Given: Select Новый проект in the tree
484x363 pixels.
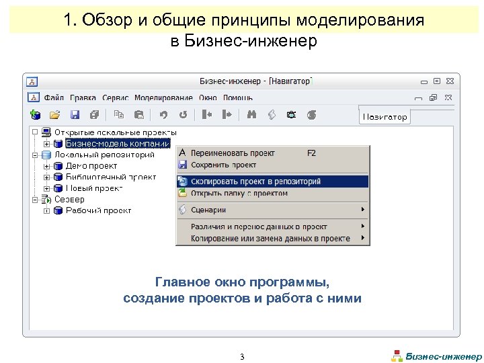Looking at the screenshot, I should coord(94,188).
